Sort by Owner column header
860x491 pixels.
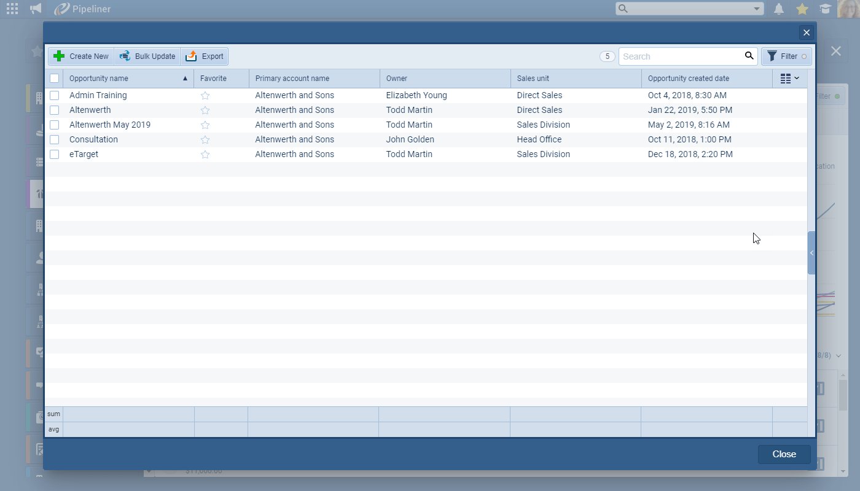tap(397, 79)
